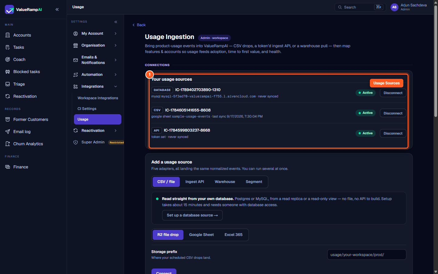Click the Former Customers archive icon

coord(8,119)
